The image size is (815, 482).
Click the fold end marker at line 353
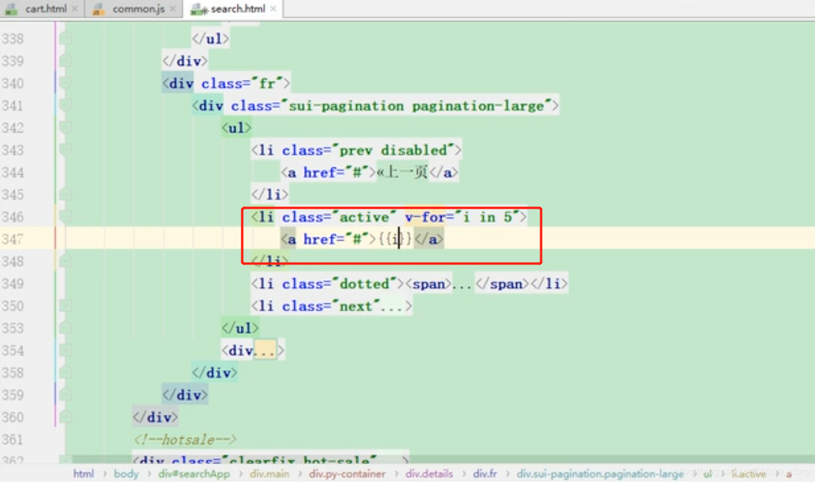(x=65, y=328)
